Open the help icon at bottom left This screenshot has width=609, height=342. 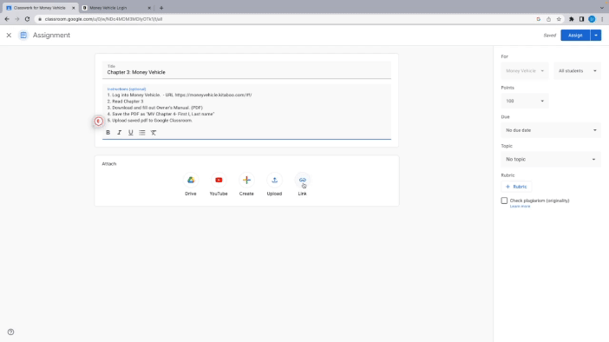tap(11, 332)
